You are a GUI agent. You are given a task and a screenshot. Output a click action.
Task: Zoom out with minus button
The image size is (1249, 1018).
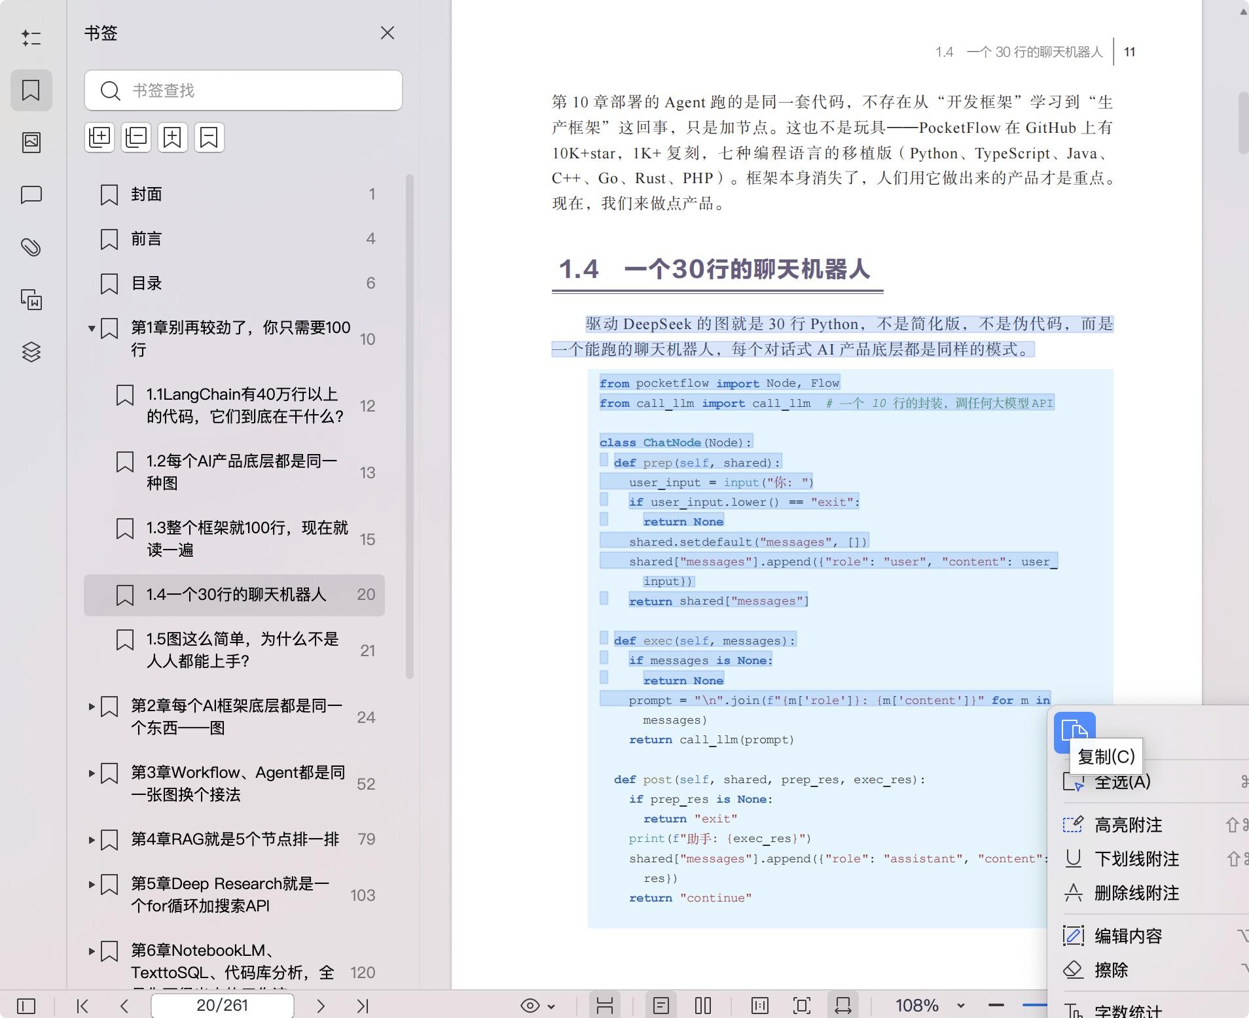coord(996,1005)
